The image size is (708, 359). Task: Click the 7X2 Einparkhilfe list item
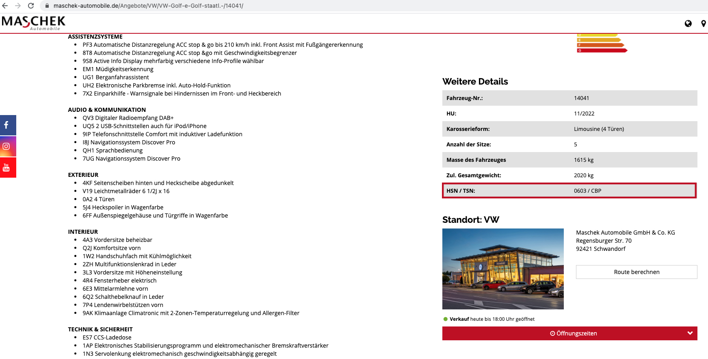(182, 94)
